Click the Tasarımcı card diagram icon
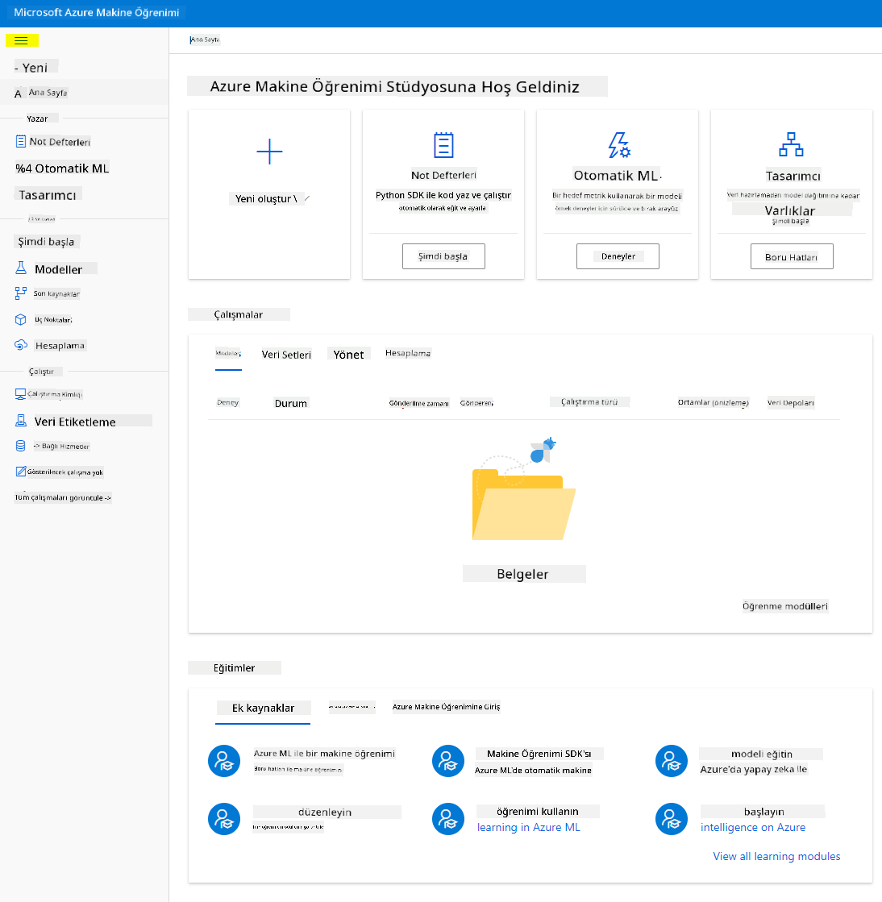 [x=791, y=144]
